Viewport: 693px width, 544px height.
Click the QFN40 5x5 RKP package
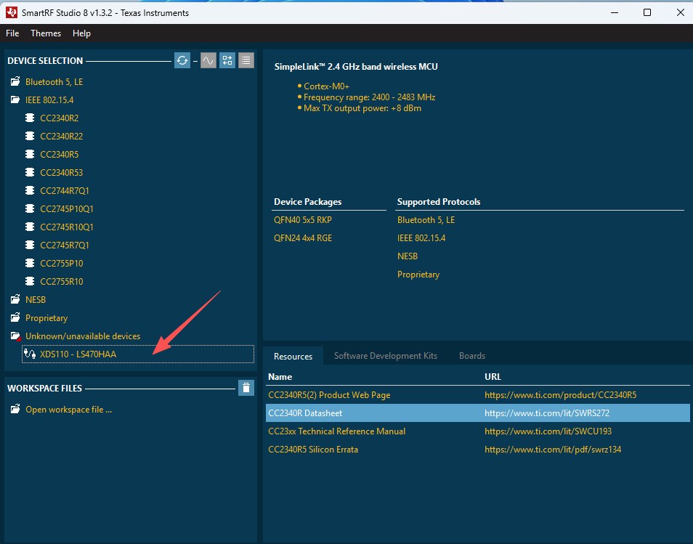click(x=303, y=219)
